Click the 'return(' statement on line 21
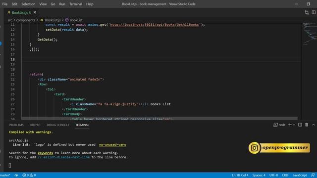The width and height of the screenshot is (317, 178). pos(36,74)
